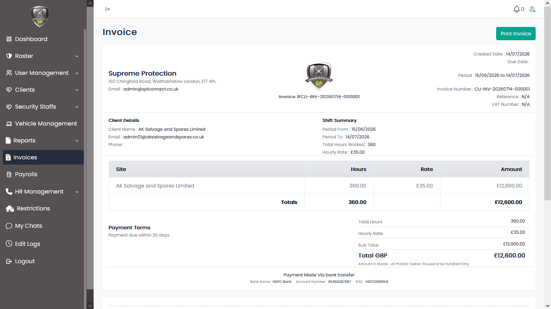Click the Print Invoice button
Screen dimensions: 551x309
coord(516,34)
